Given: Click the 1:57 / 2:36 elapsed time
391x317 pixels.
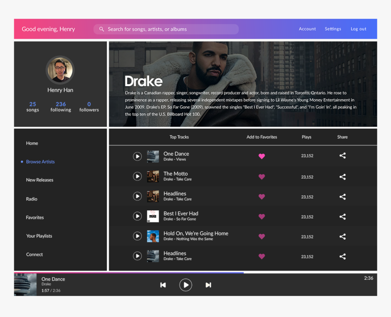Looking at the screenshot, I should [51, 291].
